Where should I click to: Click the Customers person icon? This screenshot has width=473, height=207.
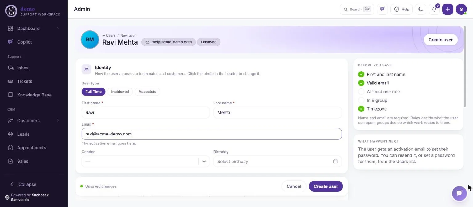point(10,121)
